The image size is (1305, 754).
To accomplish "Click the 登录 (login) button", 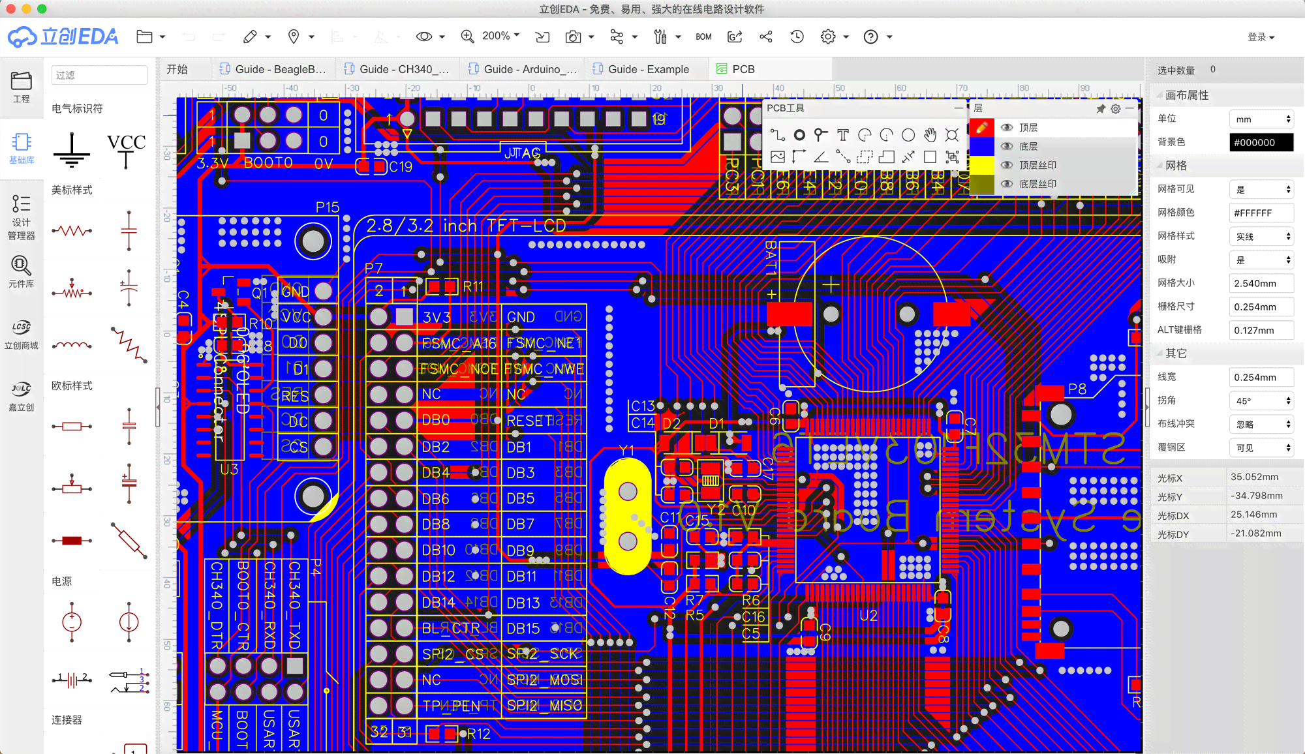I will click(1261, 37).
